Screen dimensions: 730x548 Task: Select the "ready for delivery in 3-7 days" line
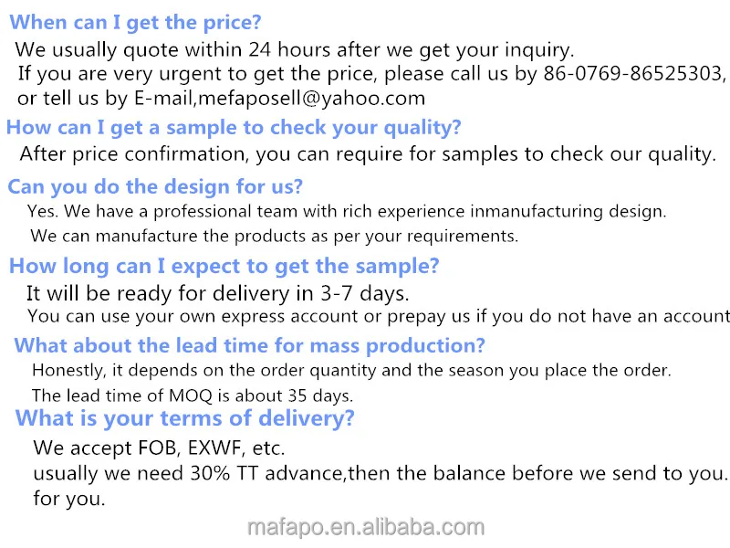[217, 294]
